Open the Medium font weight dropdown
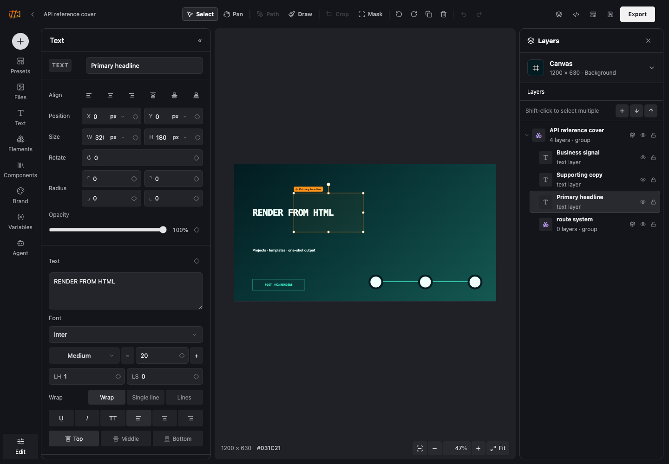The height and width of the screenshot is (464, 669). tap(84, 355)
